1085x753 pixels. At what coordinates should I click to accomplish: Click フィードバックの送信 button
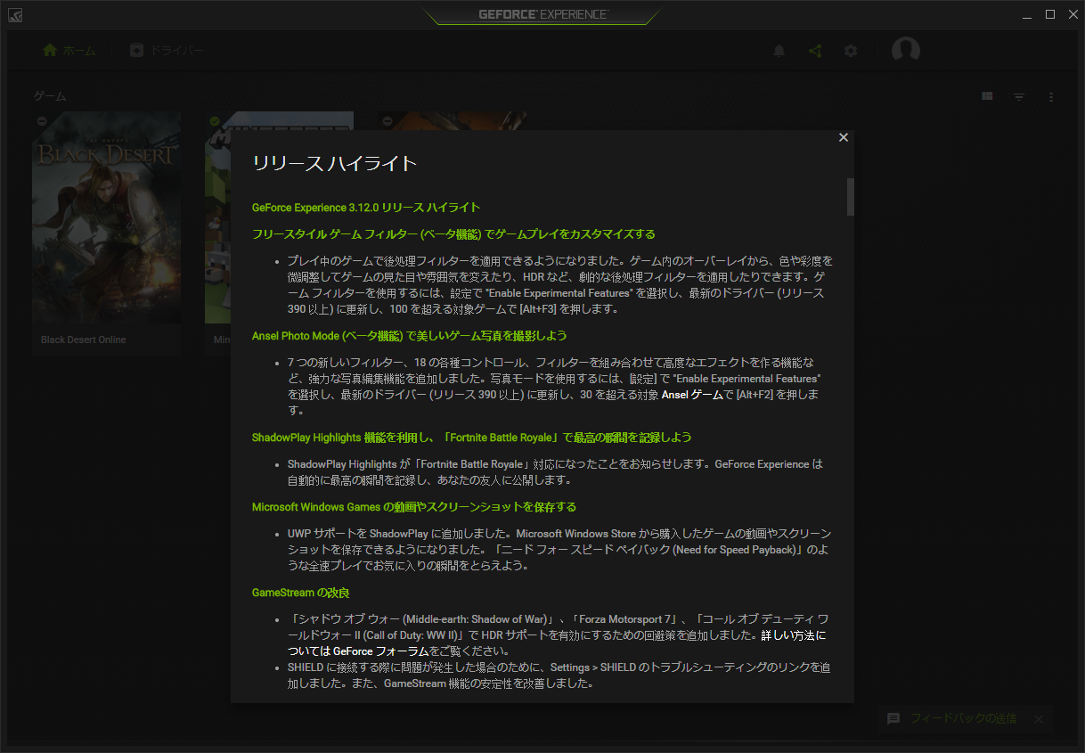[x=962, y=718]
